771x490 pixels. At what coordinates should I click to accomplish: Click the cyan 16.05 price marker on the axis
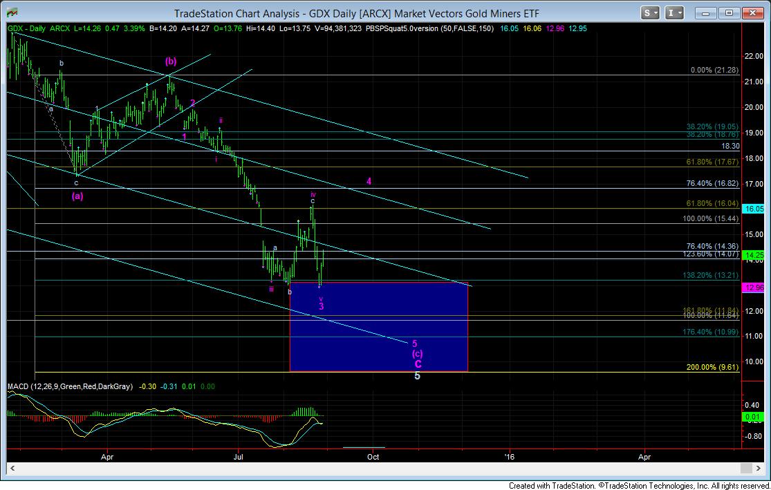pos(754,209)
